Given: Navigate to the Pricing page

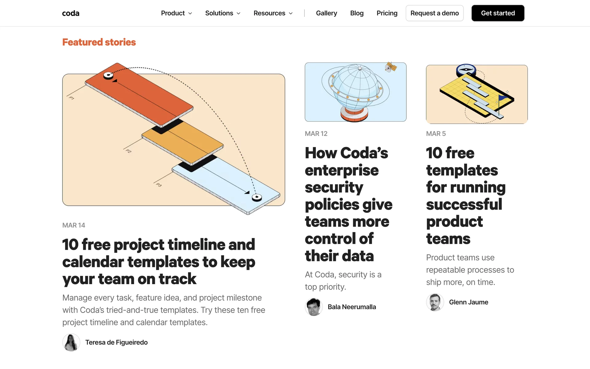Looking at the screenshot, I should [x=387, y=13].
